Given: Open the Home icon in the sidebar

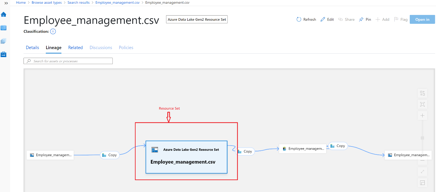Looking at the screenshot, I should pos(4,14).
